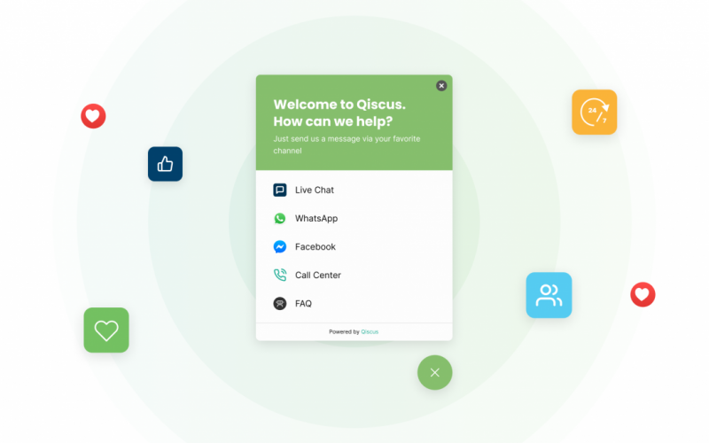Dismiss the widget with the header X button
Screen dimensions: 709x443
click(441, 86)
